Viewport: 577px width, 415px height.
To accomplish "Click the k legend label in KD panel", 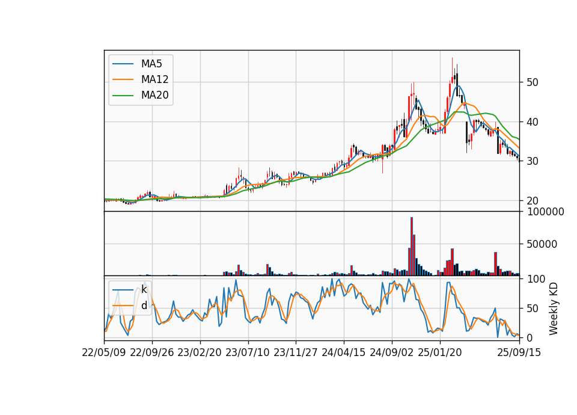I will tap(144, 289).
